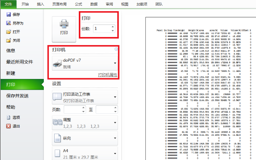
Task: Switch to the 插入 ribbon tab
Action: pyautogui.click(x=40, y=4)
